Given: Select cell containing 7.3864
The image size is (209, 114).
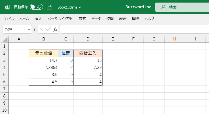Looking at the screenshot, I should click(44, 68).
